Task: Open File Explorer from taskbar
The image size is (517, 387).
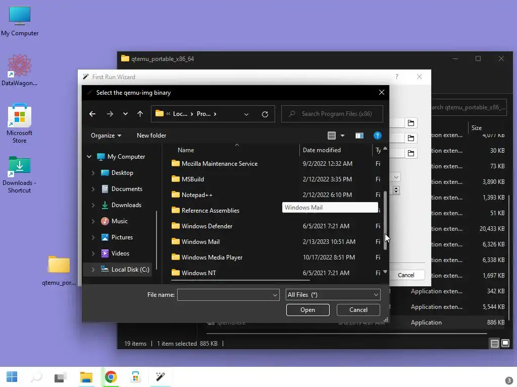Action: 86,377
